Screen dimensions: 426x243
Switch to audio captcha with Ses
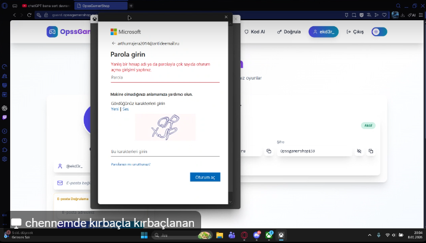(126, 109)
